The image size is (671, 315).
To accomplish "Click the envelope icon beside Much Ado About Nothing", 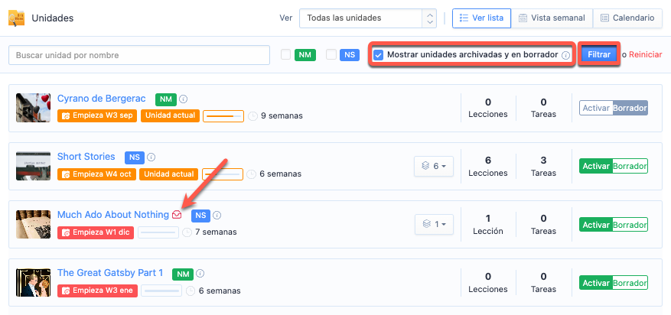I will [177, 216].
